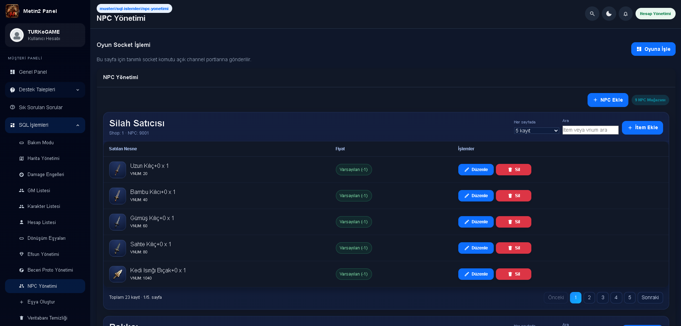Image resolution: width=681 pixels, height=326 pixels.
Task: Click the Harita Yönetimi map icon
Action: pos(21,159)
